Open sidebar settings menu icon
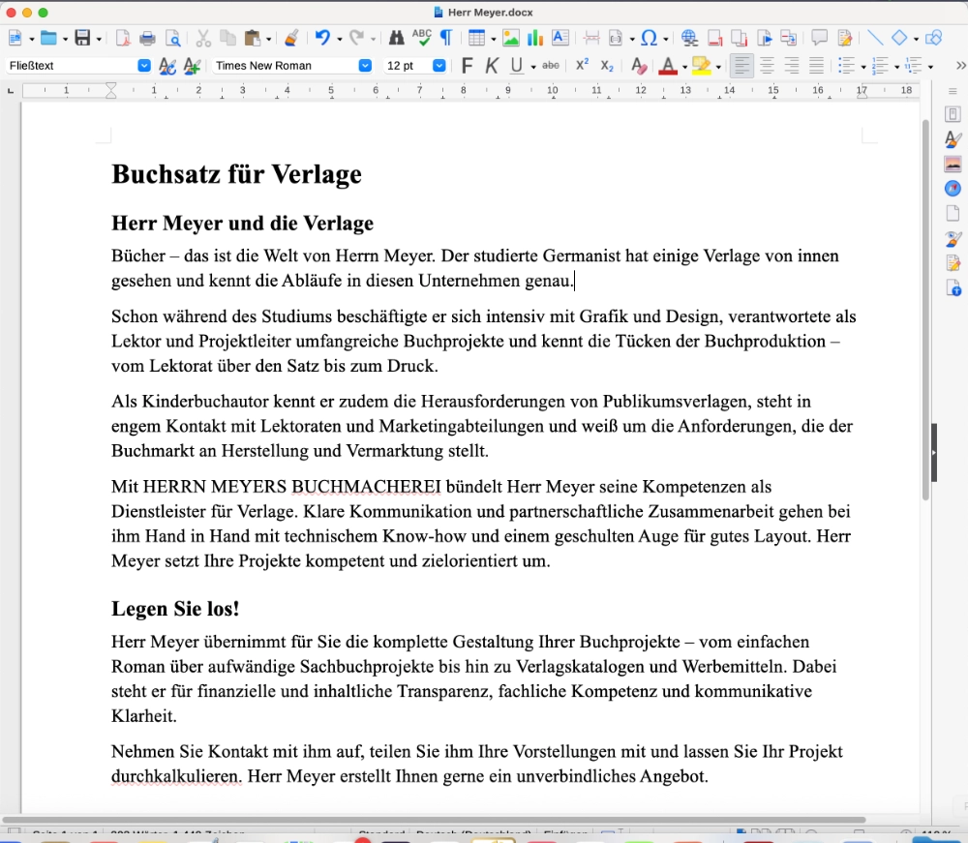968x843 pixels. click(x=953, y=91)
